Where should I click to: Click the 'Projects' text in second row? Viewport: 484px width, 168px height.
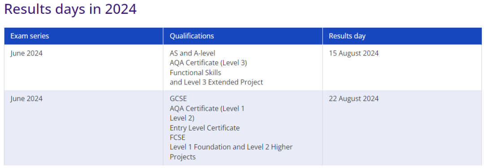(183, 157)
